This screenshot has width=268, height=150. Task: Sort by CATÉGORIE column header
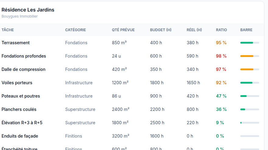coord(76,30)
